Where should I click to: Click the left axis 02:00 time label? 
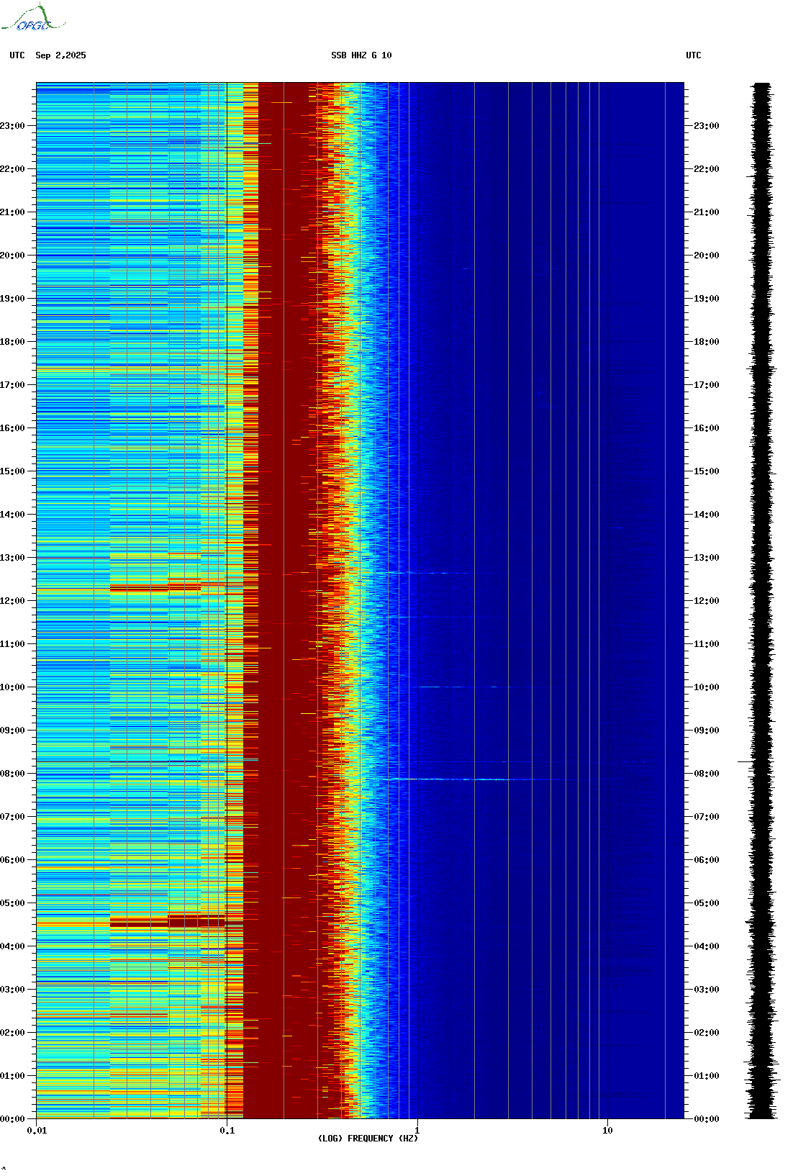coord(12,1033)
